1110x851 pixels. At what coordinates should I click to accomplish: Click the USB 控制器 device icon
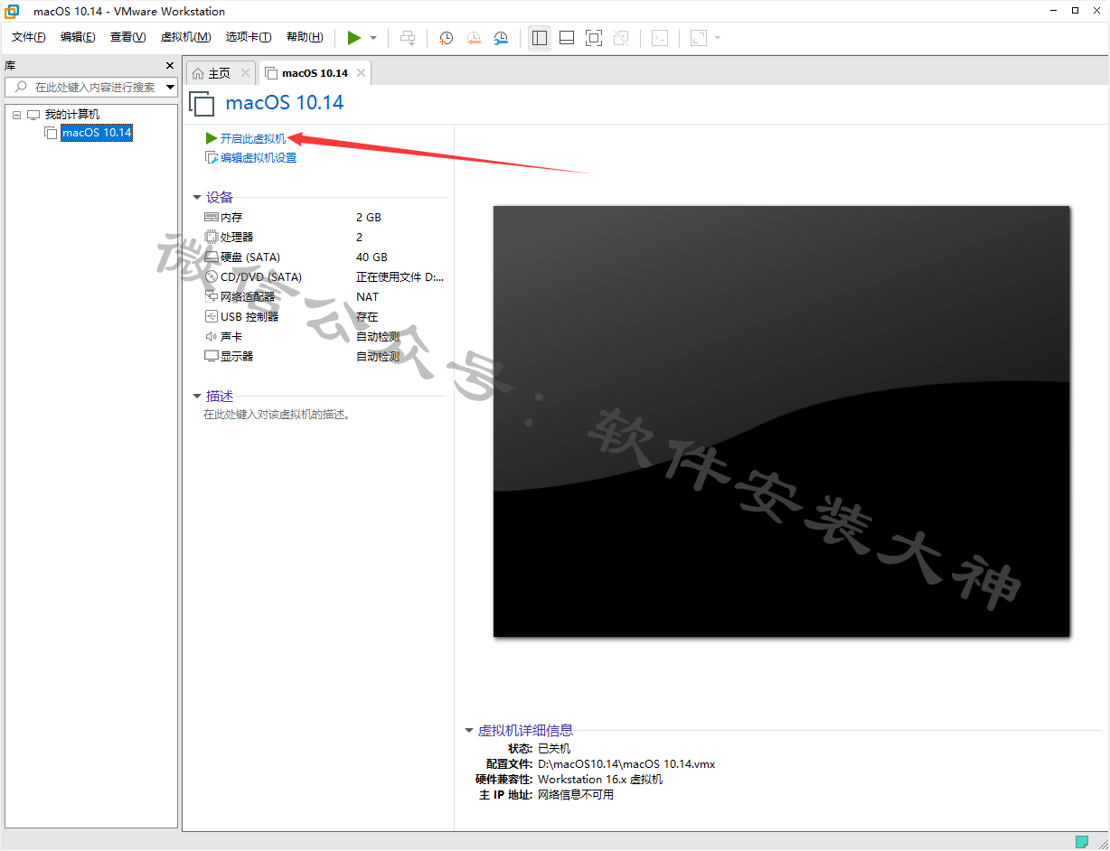pyautogui.click(x=212, y=317)
